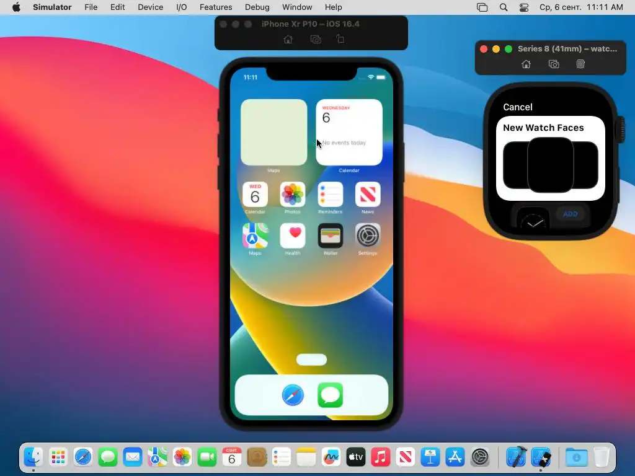
Task: Open Keynote from the macOS Dock
Action: pyautogui.click(x=430, y=457)
